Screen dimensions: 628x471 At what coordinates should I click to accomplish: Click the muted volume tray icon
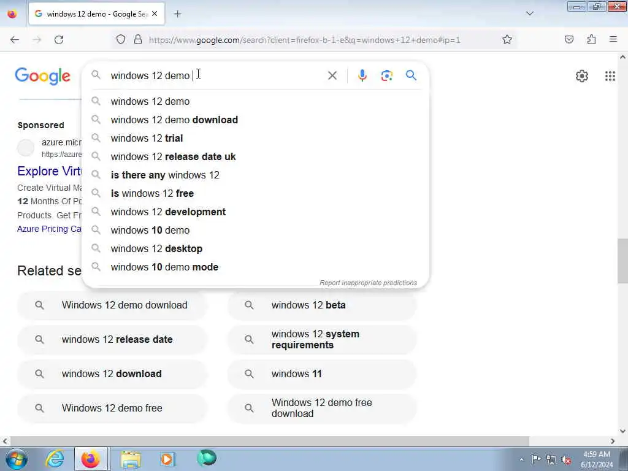point(566,460)
